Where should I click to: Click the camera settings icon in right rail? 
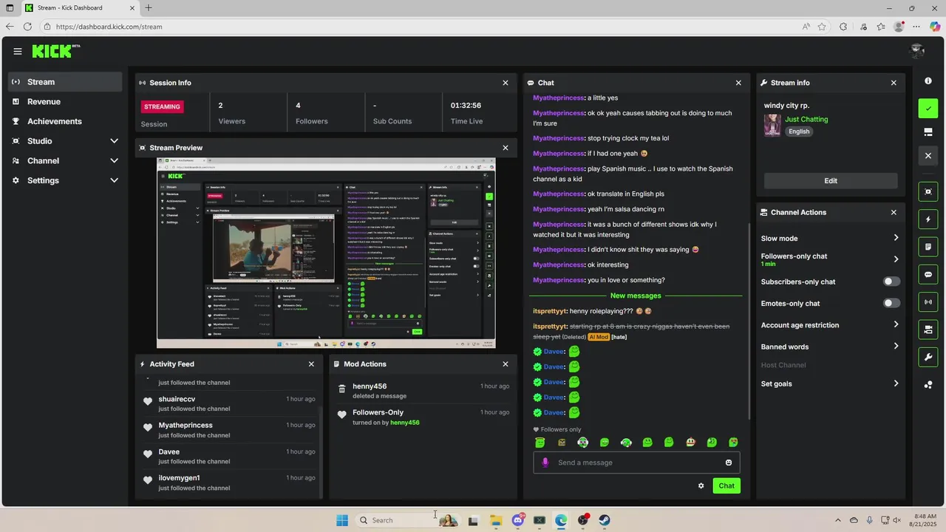pos(928,330)
